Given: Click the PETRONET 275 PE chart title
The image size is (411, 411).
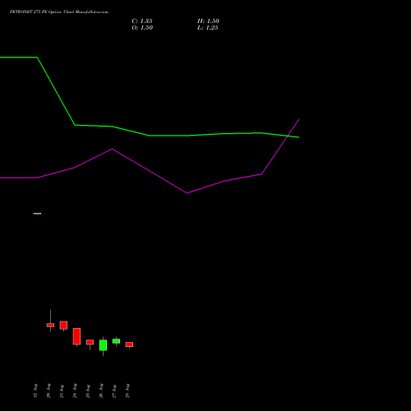Looking at the screenshot, I should [x=59, y=12].
